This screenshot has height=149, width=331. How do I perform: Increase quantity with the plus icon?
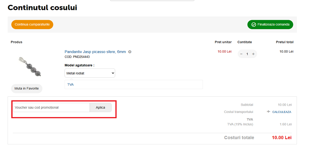(x=253, y=54)
